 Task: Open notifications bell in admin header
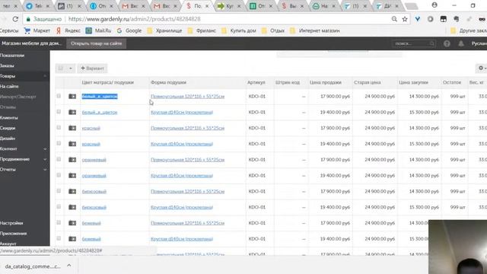pyautogui.click(x=461, y=43)
